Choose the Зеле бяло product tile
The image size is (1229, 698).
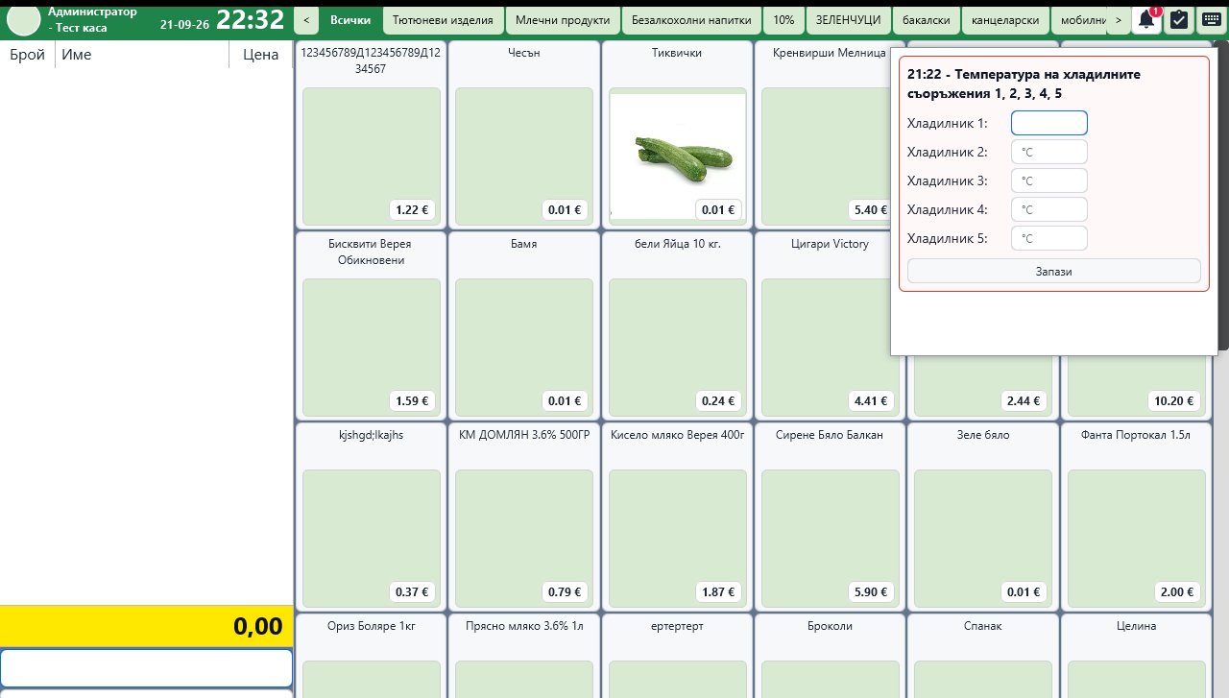tap(983, 517)
